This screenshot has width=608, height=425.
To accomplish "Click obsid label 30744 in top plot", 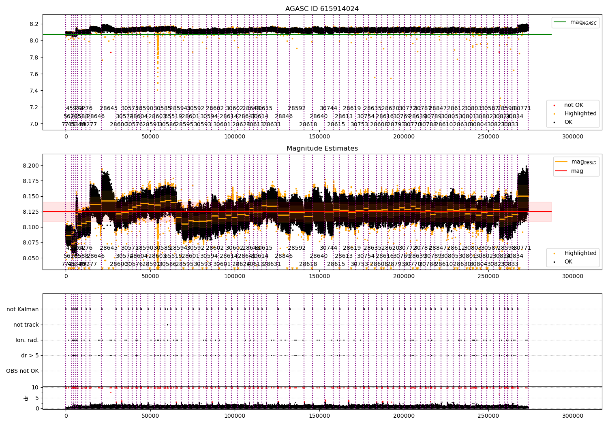I will pos(328,108).
